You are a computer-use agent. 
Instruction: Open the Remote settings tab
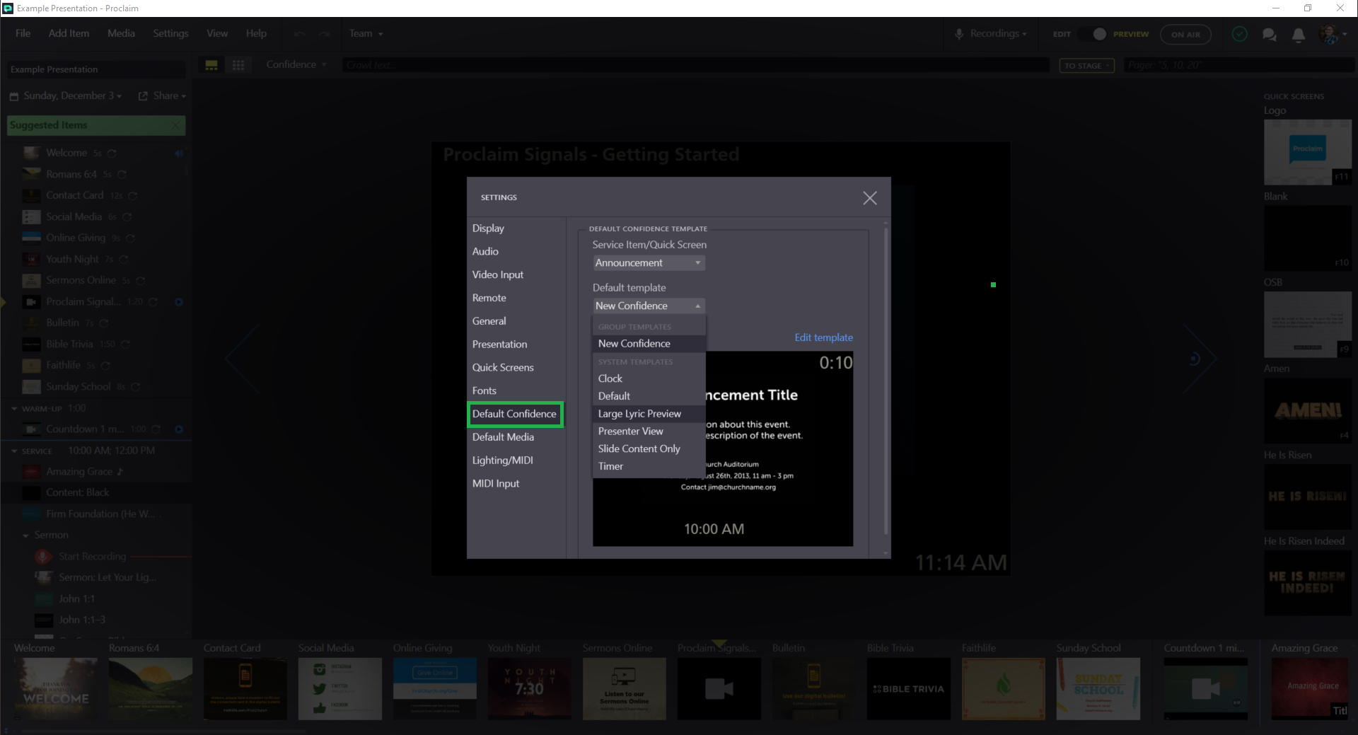(x=489, y=299)
